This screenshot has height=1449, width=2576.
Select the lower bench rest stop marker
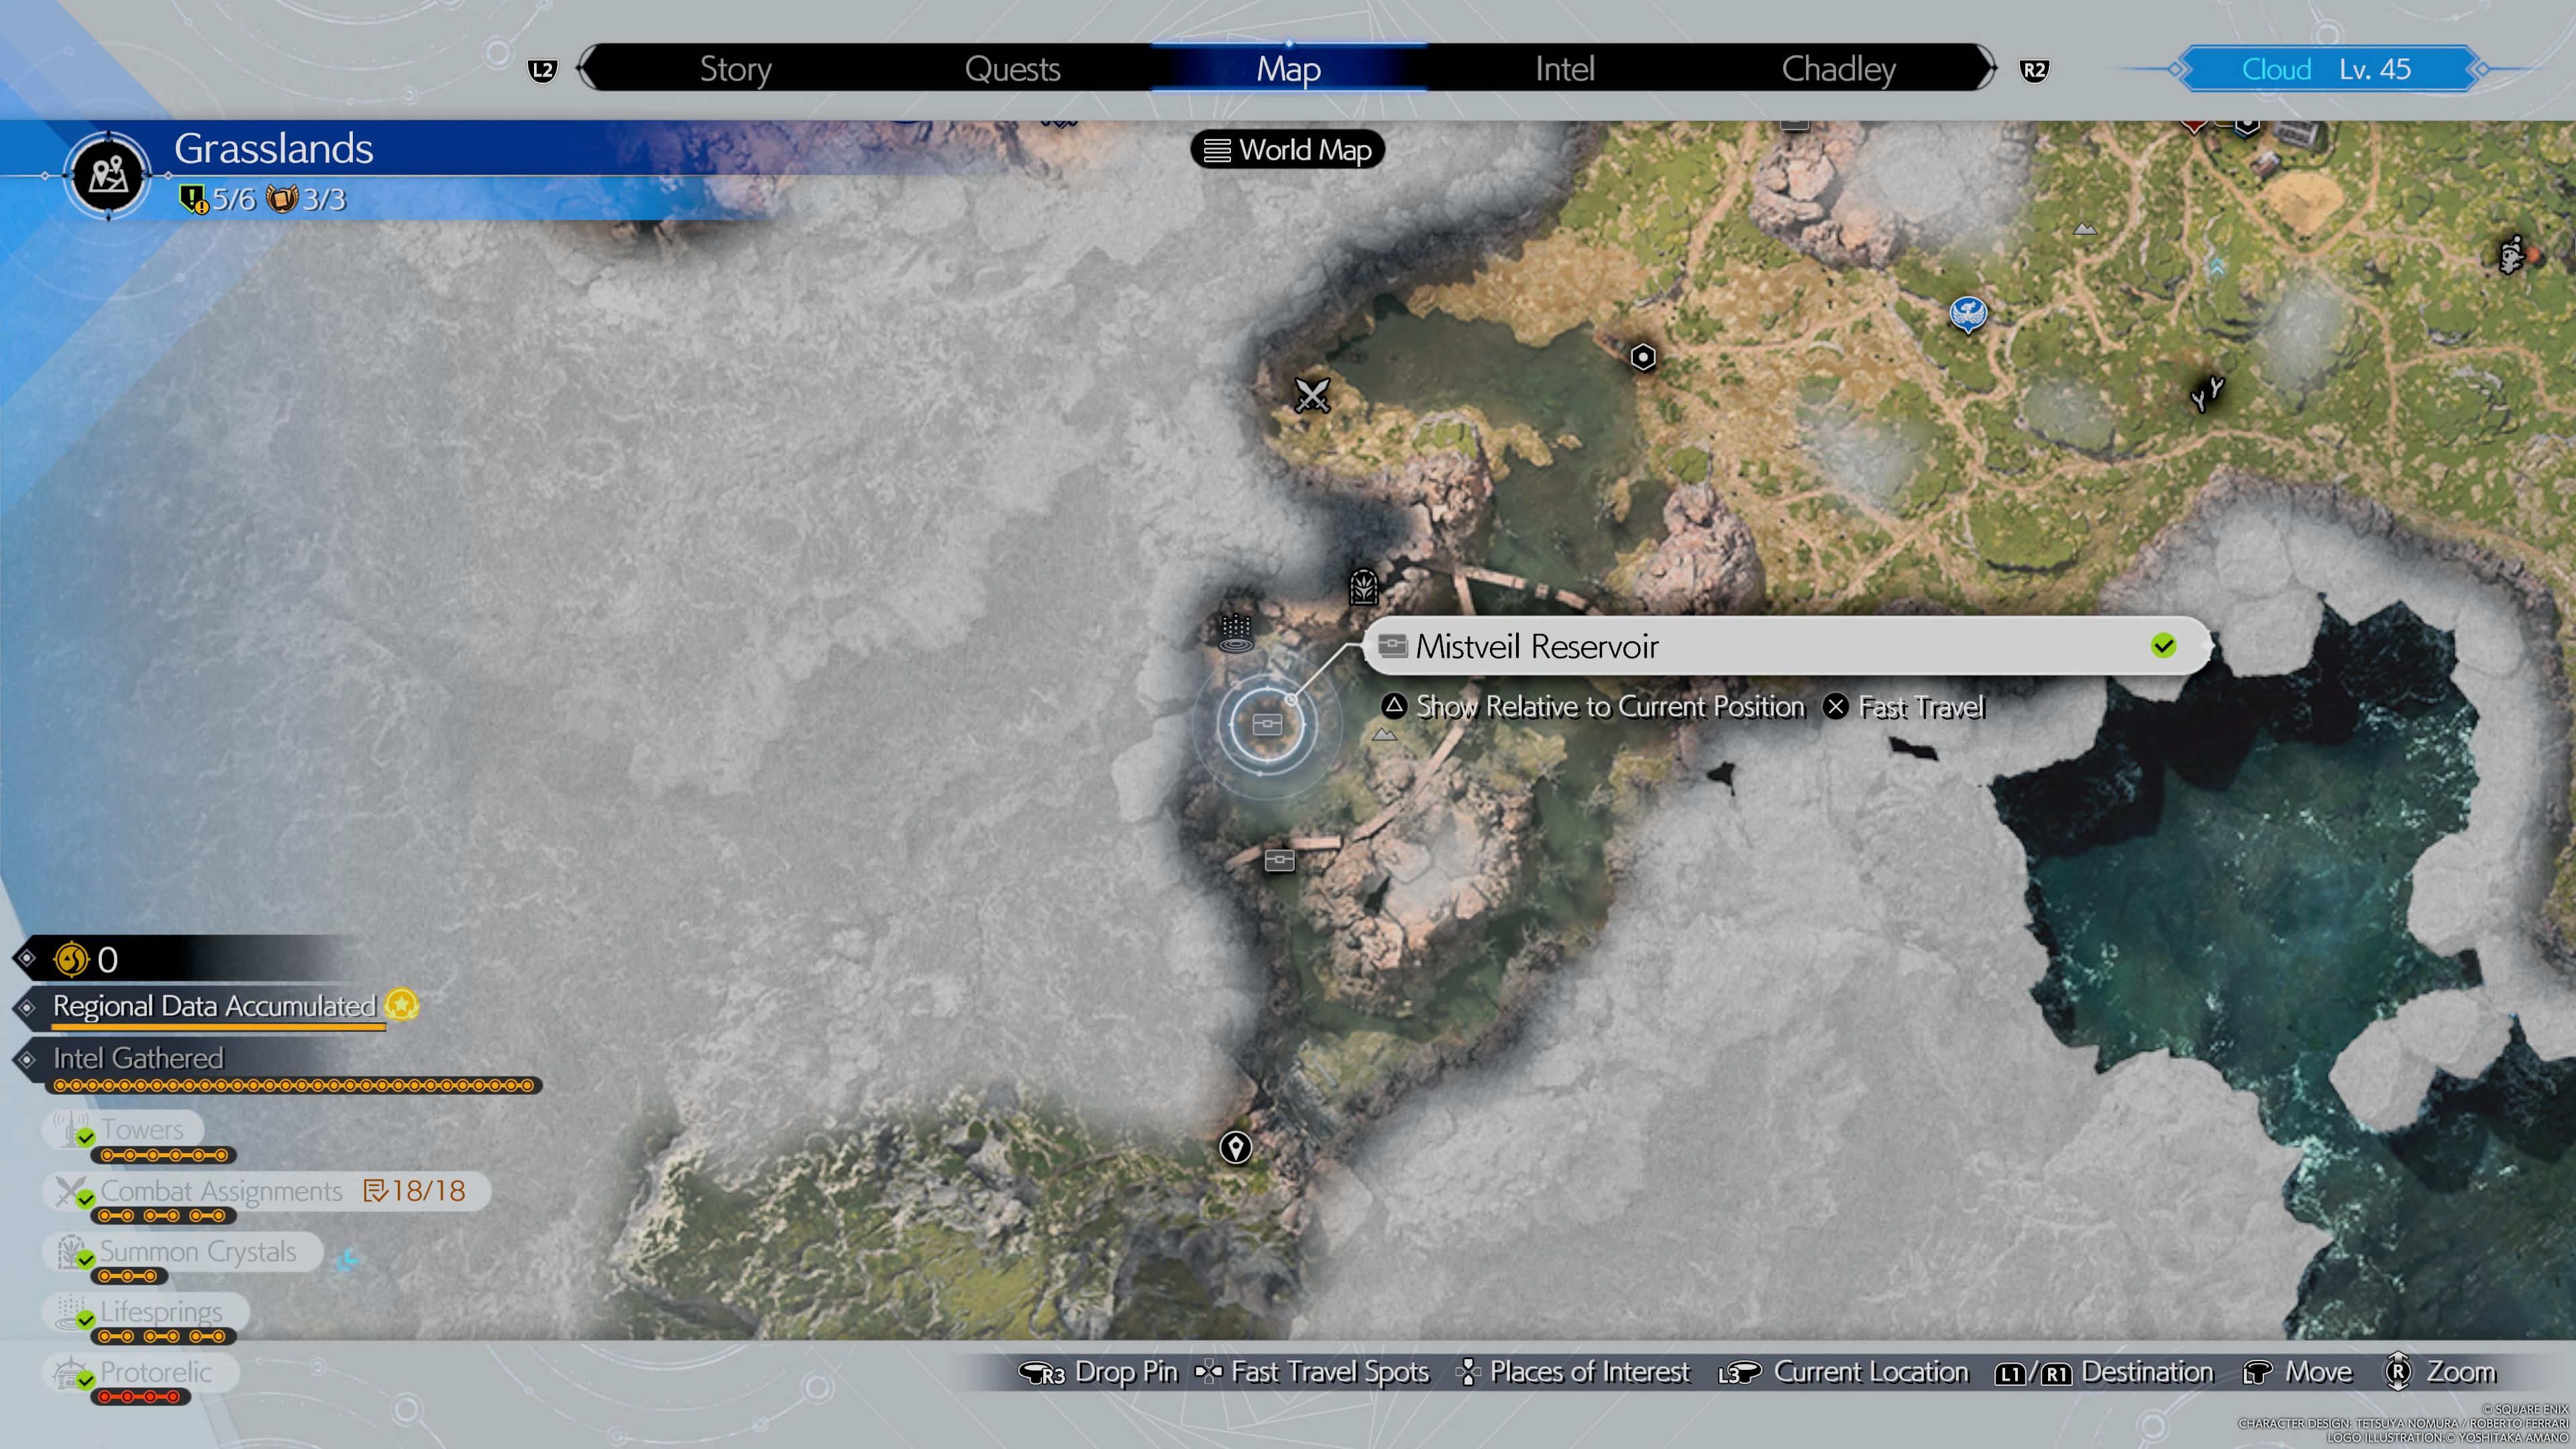[x=1279, y=860]
